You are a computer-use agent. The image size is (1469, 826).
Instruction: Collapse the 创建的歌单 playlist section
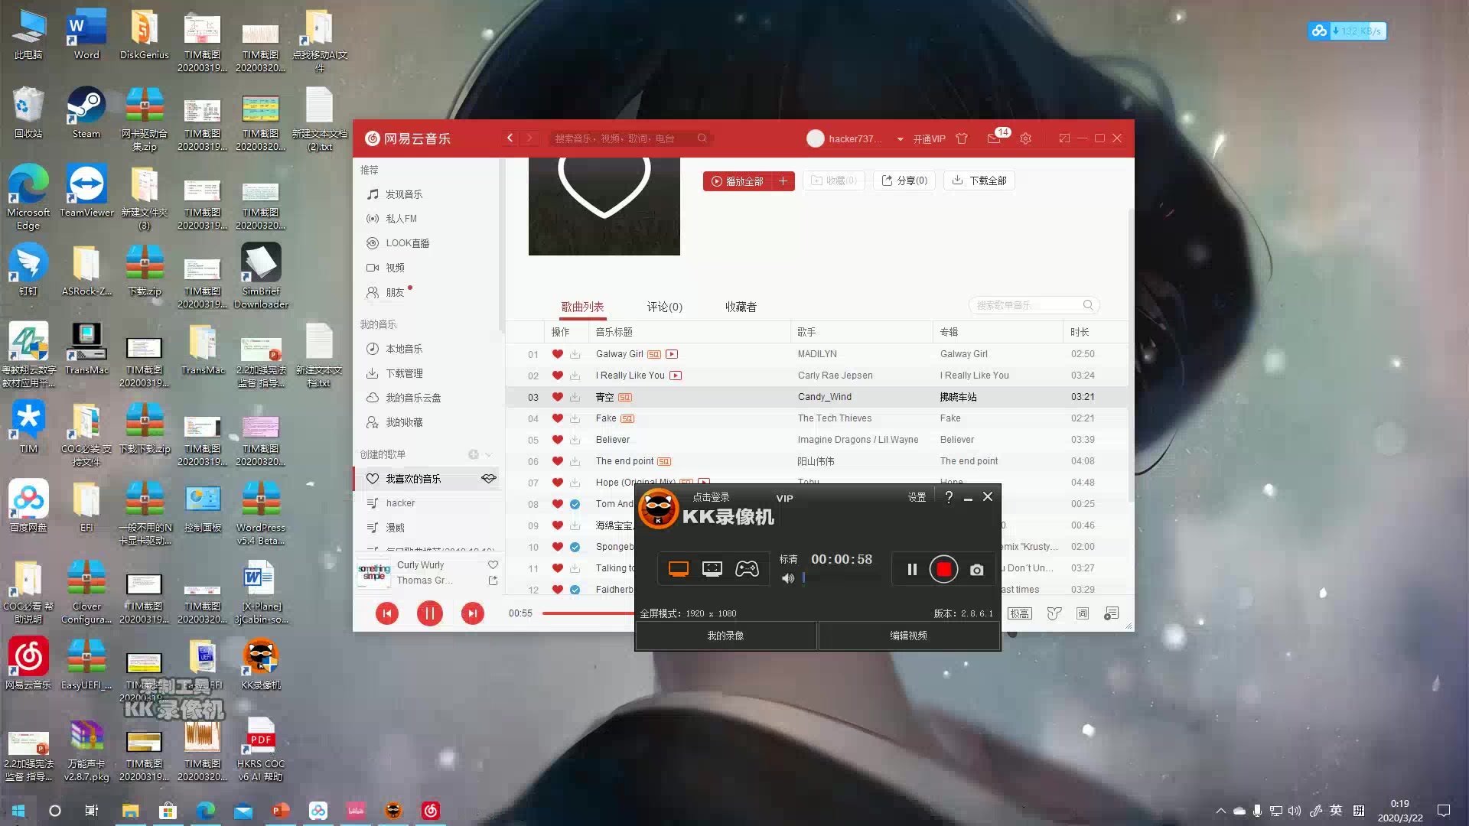point(487,454)
